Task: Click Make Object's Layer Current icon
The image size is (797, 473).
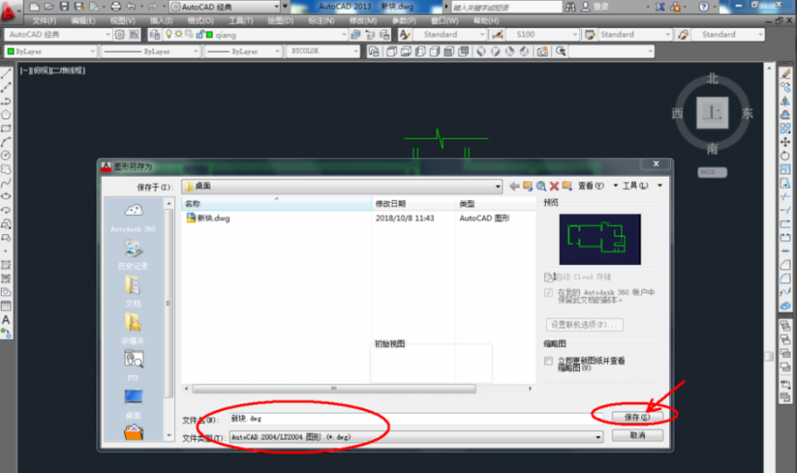Action: (x=355, y=34)
